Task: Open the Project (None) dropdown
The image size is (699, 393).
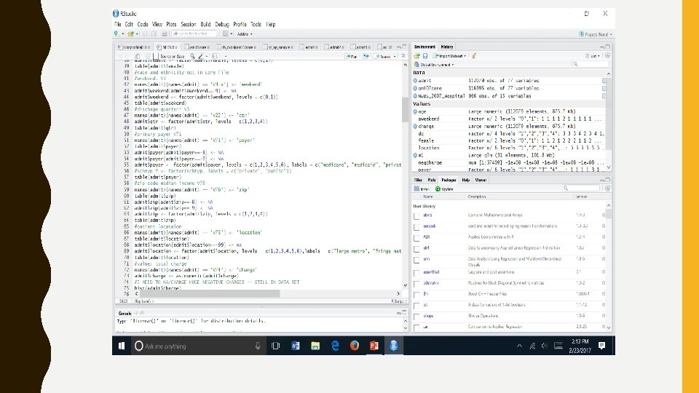Action: pyautogui.click(x=595, y=34)
